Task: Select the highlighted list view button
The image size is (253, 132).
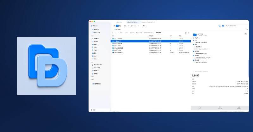Action: click(x=117, y=26)
